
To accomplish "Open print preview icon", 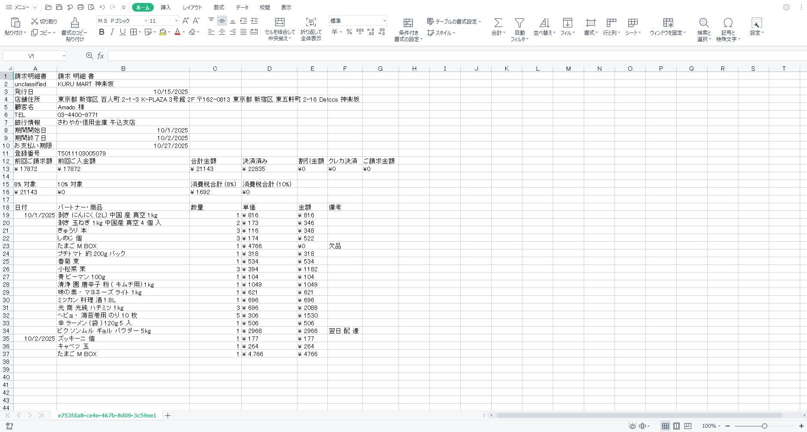I will (x=91, y=7).
